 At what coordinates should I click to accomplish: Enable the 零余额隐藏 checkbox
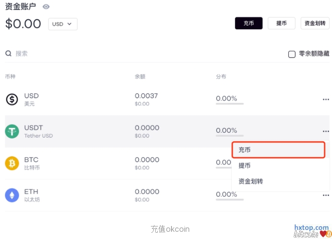(x=292, y=54)
